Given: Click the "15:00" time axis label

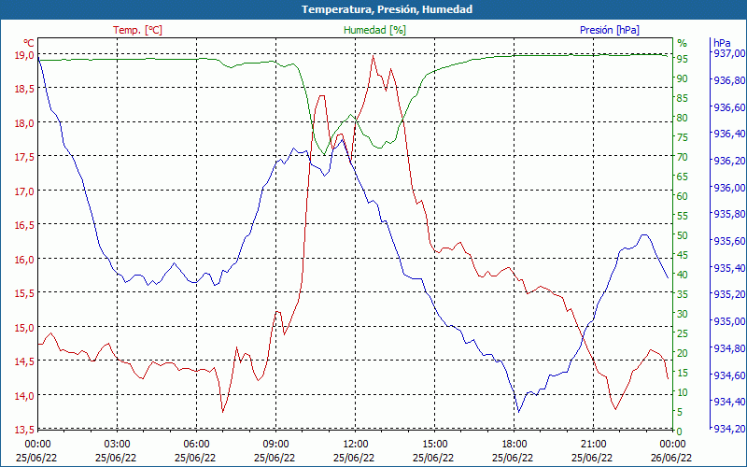Looking at the screenshot, I should click(x=434, y=445).
